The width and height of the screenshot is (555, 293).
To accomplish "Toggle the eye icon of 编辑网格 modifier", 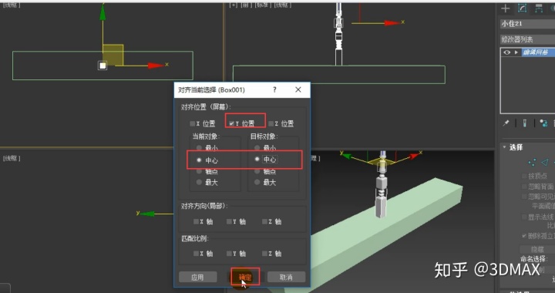I will (507, 52).
